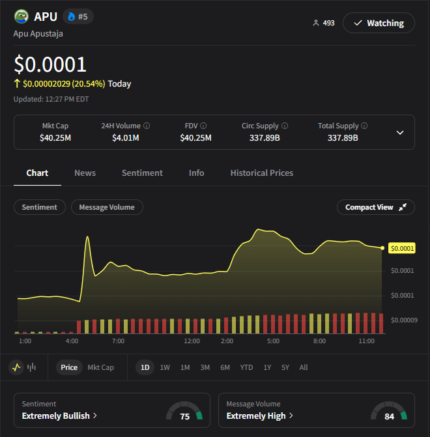This screenshot has width=430, height=437.
Task: Click the Sentiment score 75 gauge
Action: 184,411
